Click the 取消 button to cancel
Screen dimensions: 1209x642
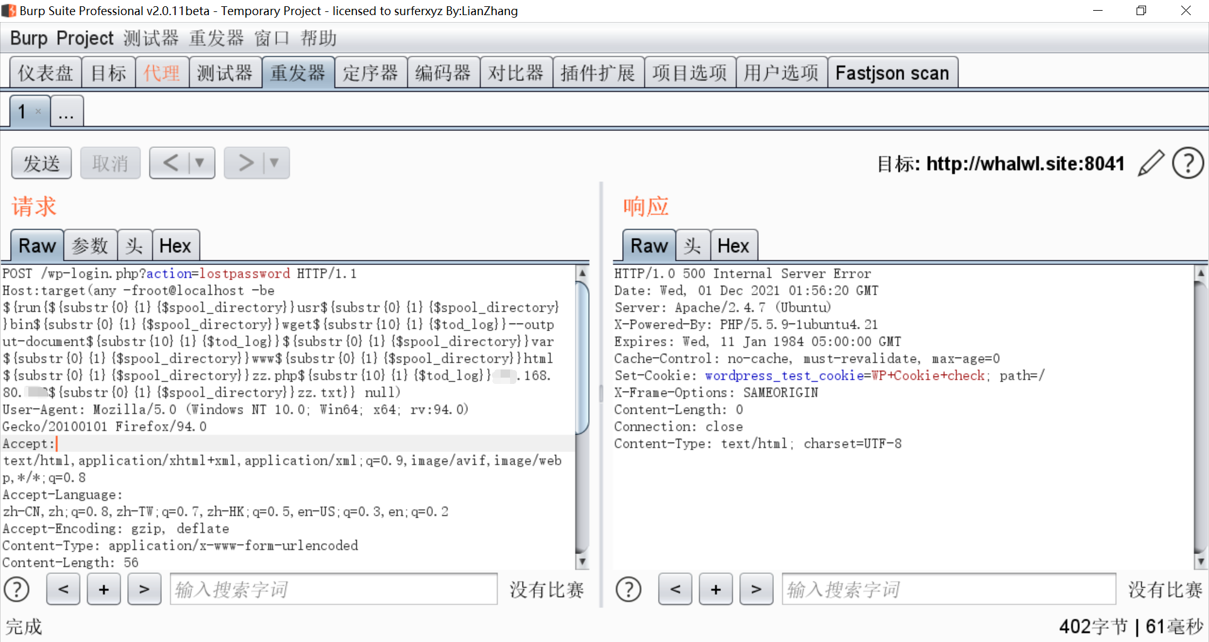pos(110,162)
